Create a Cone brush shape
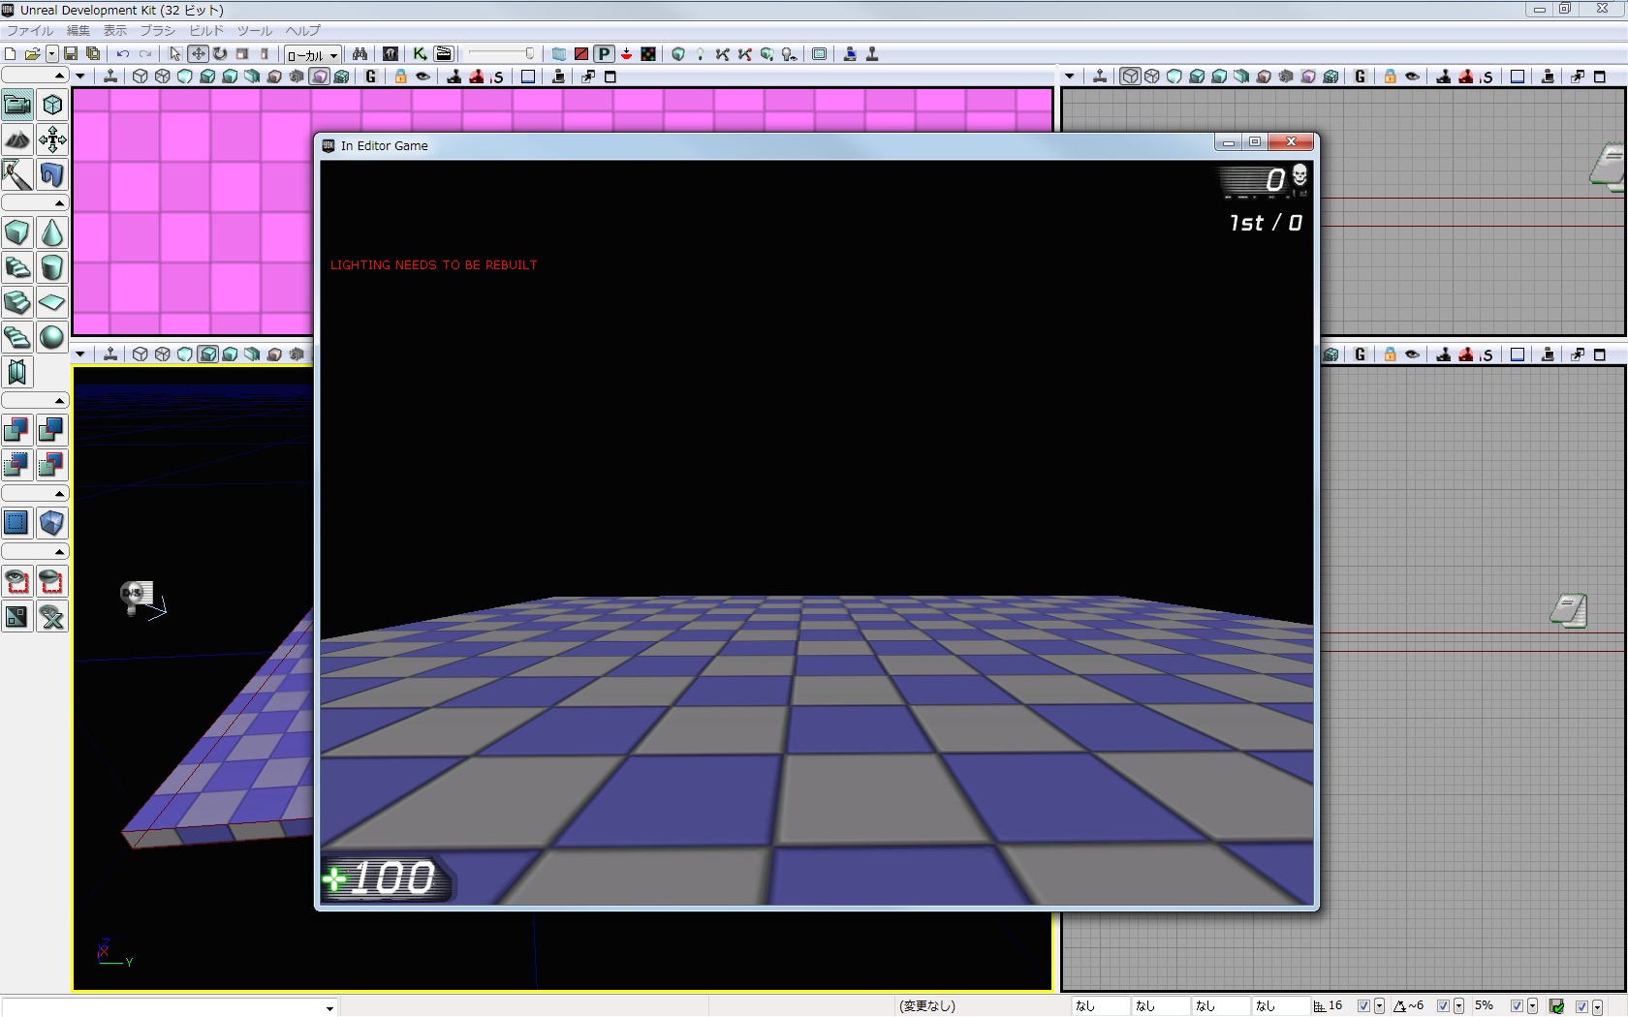This screenshot has height=1017, width=1628. pyautogui.click(x=52, y=233)
